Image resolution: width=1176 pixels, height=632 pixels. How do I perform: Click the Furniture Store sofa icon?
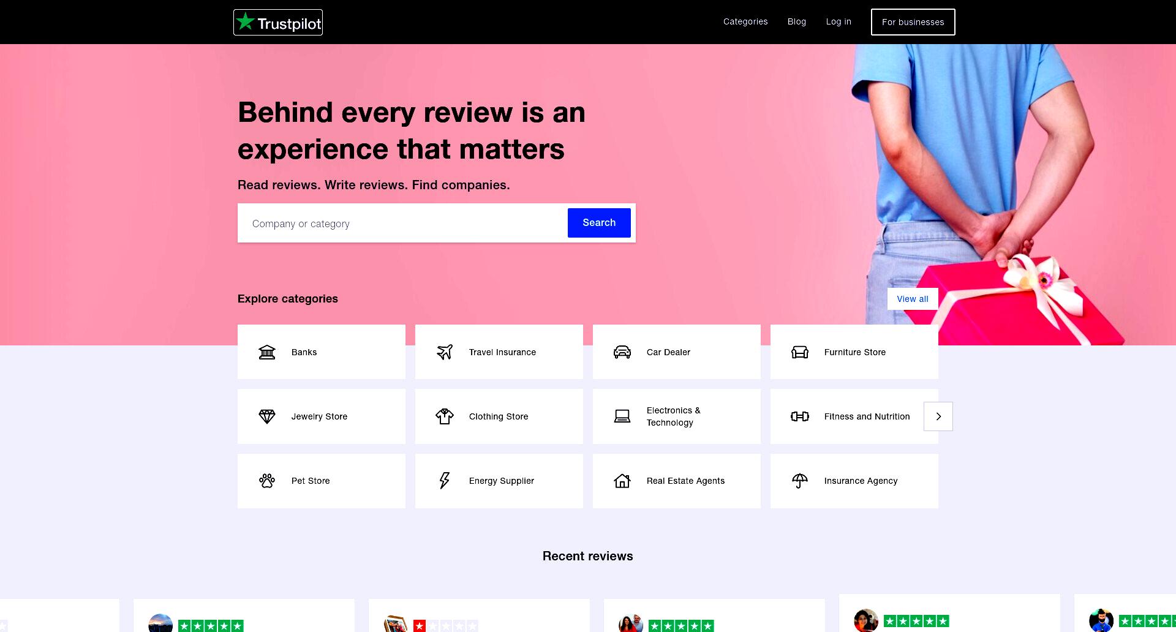[x=800, y=352]
